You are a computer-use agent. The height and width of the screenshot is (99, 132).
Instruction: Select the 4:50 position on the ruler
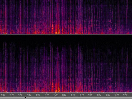(29, 95)
